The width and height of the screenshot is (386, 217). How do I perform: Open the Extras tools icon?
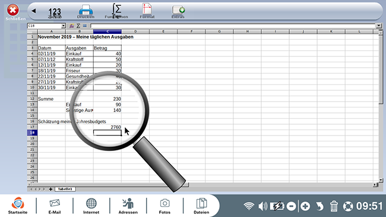pyautogui.click(x=178, y=12)
